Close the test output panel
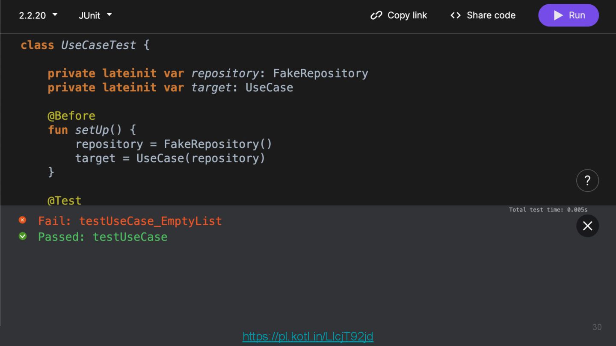 click(x=587, y=226)
